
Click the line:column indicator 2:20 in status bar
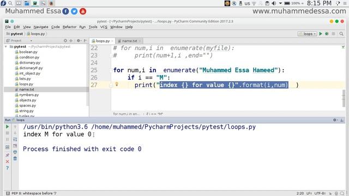(300, 193)
